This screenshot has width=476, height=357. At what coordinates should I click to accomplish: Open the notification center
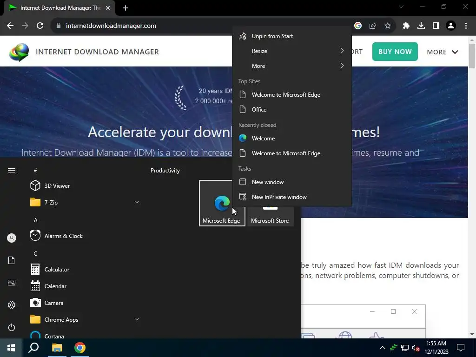coord(461,348)
